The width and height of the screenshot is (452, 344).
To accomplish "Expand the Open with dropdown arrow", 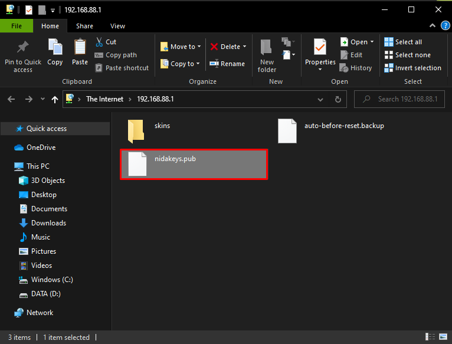I will pos(372,42).
